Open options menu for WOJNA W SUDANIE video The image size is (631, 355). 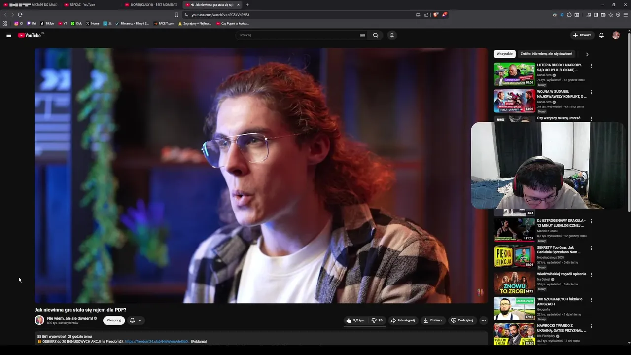(591, 92)
